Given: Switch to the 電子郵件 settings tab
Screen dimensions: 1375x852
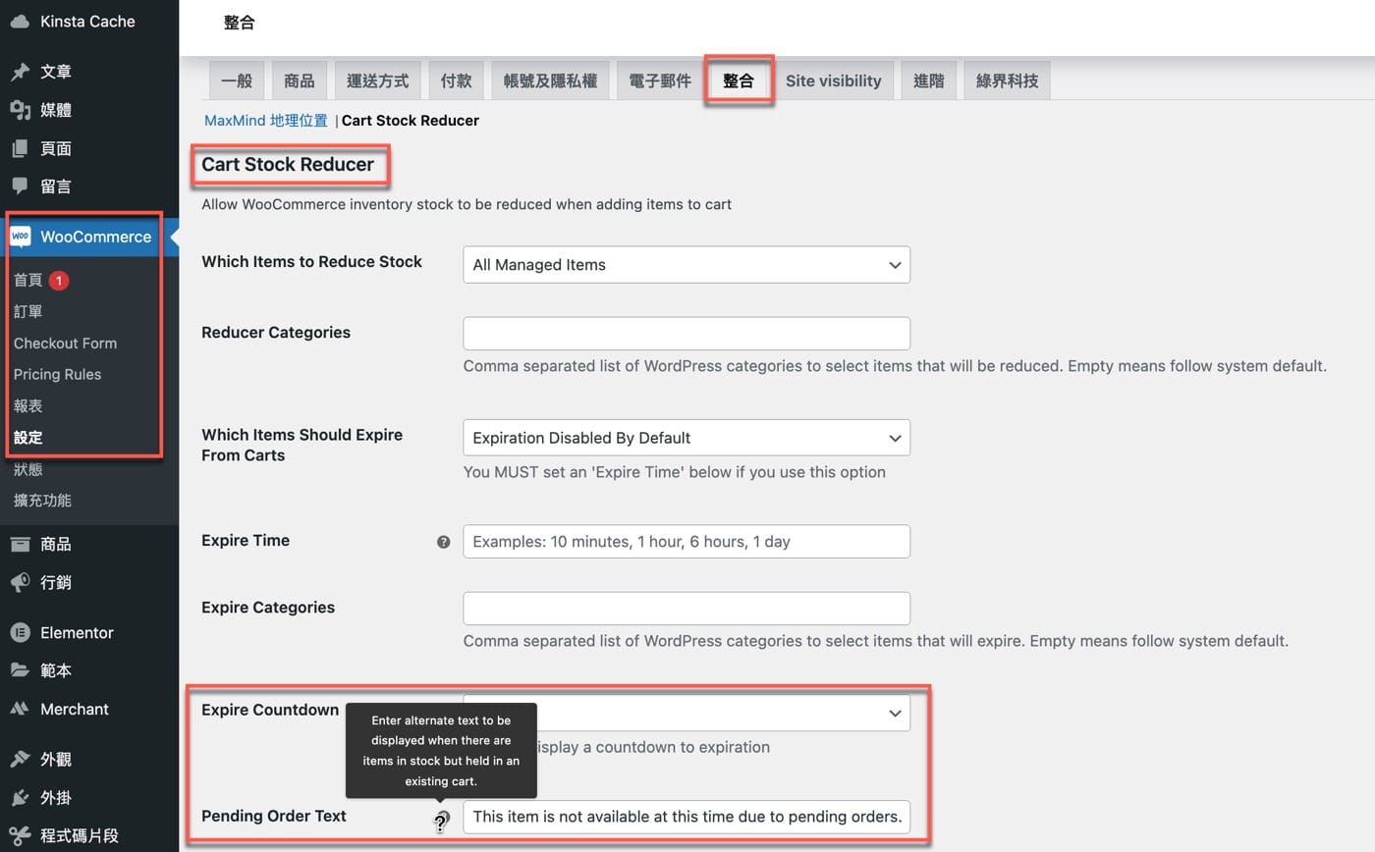Looking at the screenshot, I should click(x=661, y=80).
